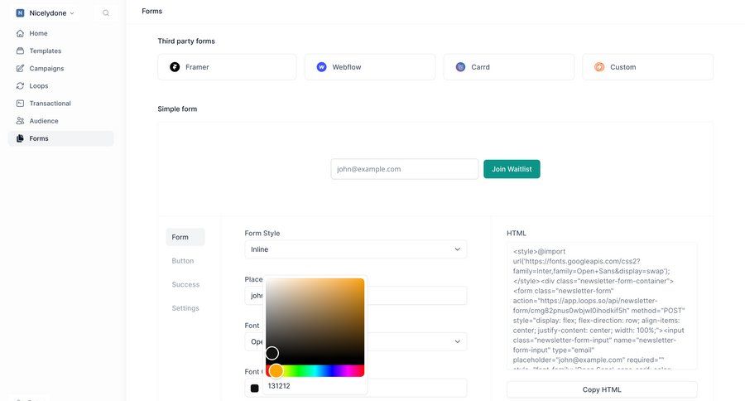Click the HTML label

tap(517, 233)
